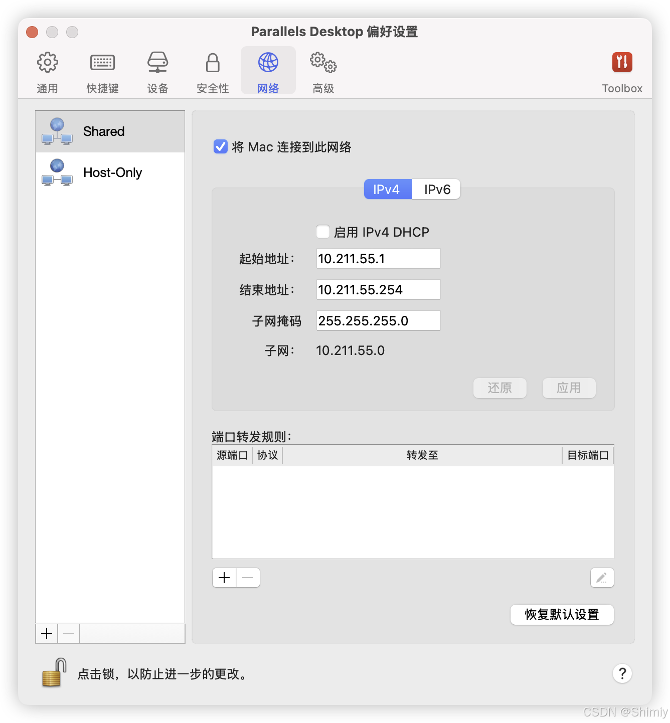Click the 源端口 column header
Viewport: 670px width, 723px height.
coord(232,455)
